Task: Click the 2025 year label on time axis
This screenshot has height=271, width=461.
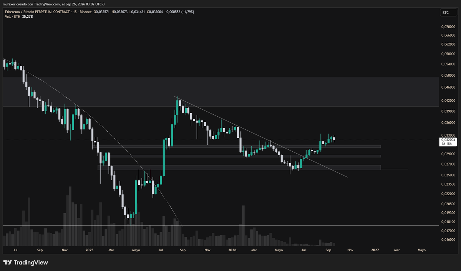Action: 90,250
